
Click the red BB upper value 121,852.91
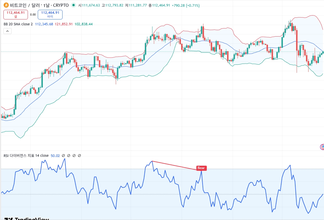click(64, 24)
